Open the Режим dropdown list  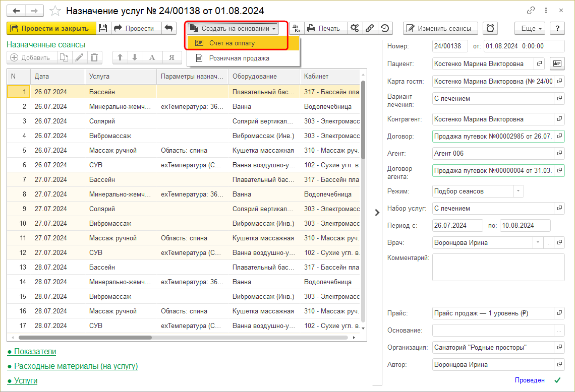(518, 191)
